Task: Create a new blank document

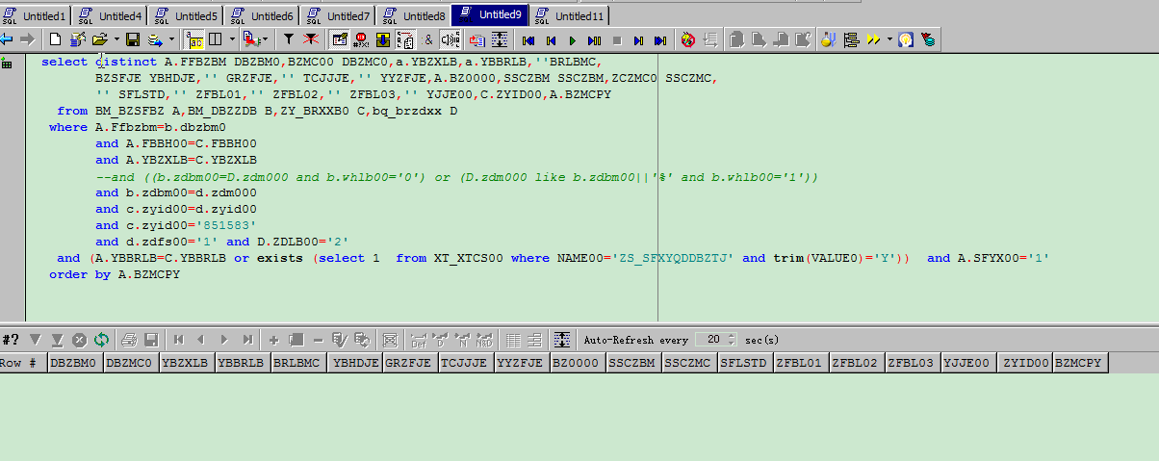Action: [55, 39]
